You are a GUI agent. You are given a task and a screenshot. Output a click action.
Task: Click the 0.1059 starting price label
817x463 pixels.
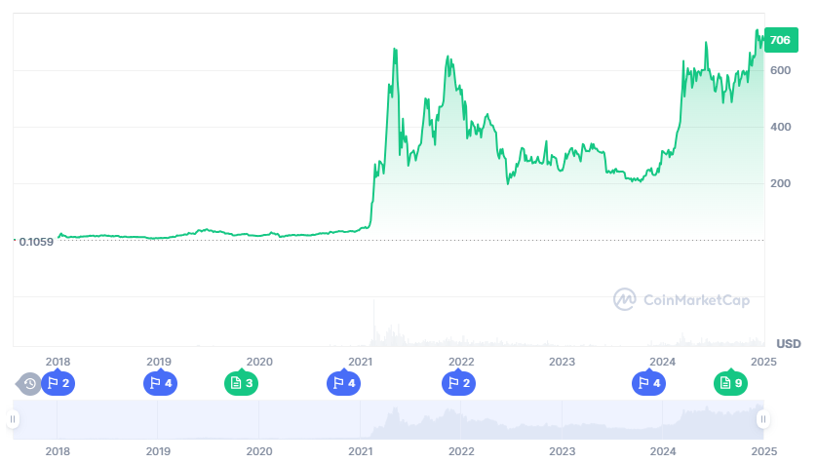[37, 241]
